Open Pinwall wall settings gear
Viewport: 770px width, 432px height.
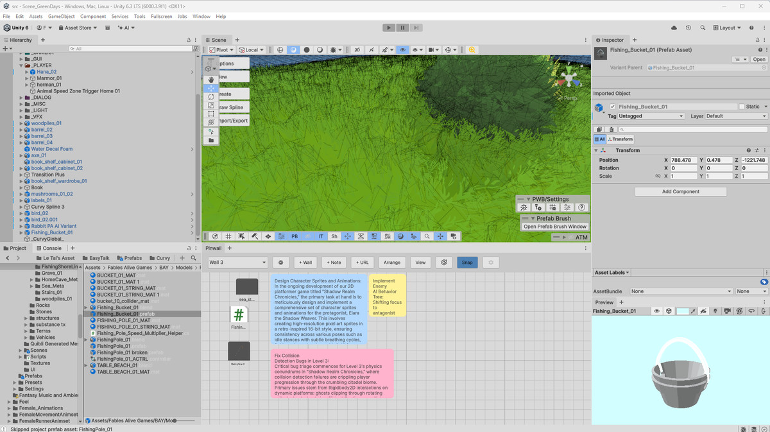pos(280,262)
